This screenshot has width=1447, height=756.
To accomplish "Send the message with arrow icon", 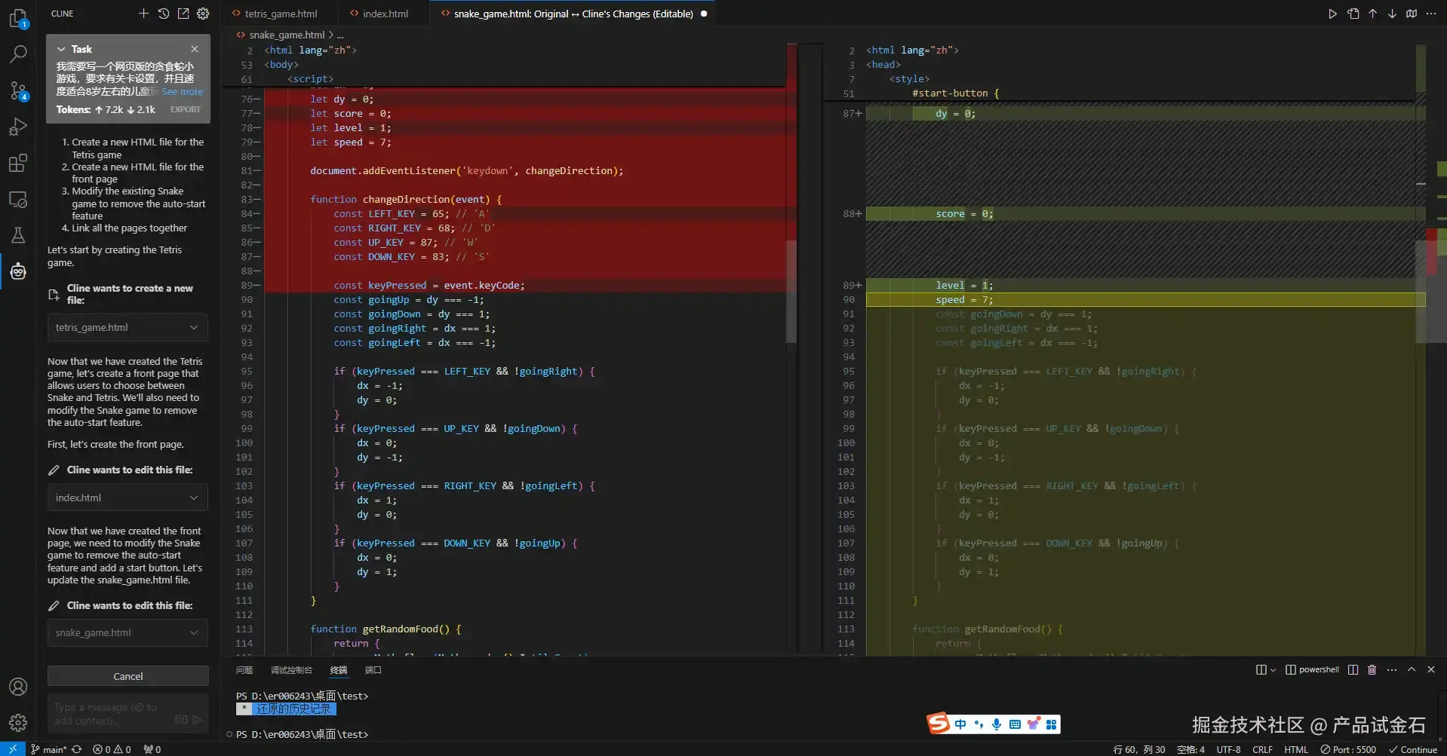I will [x=198, y=720].
